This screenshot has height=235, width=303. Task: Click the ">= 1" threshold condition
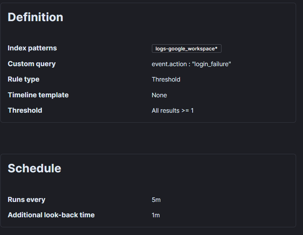(187, 110)
